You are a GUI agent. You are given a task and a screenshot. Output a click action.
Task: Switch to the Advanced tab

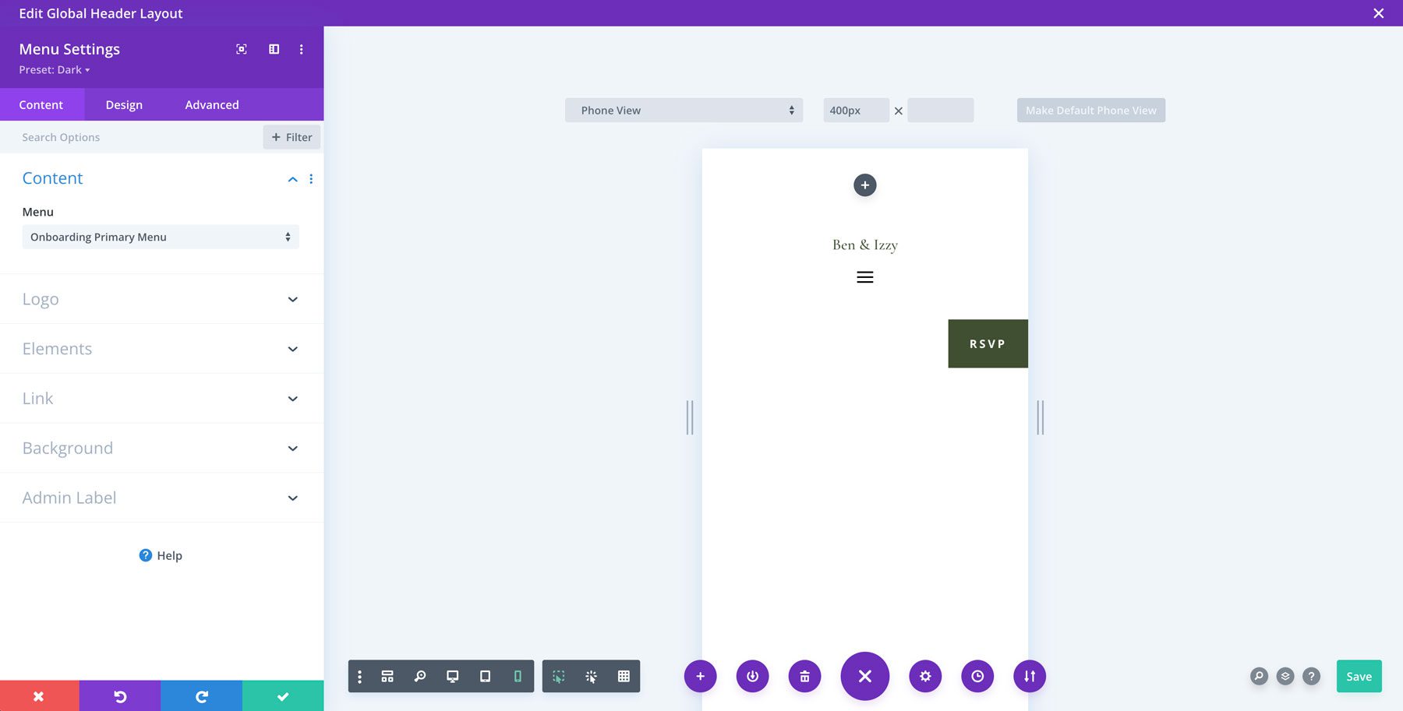(x=211, y=104)
